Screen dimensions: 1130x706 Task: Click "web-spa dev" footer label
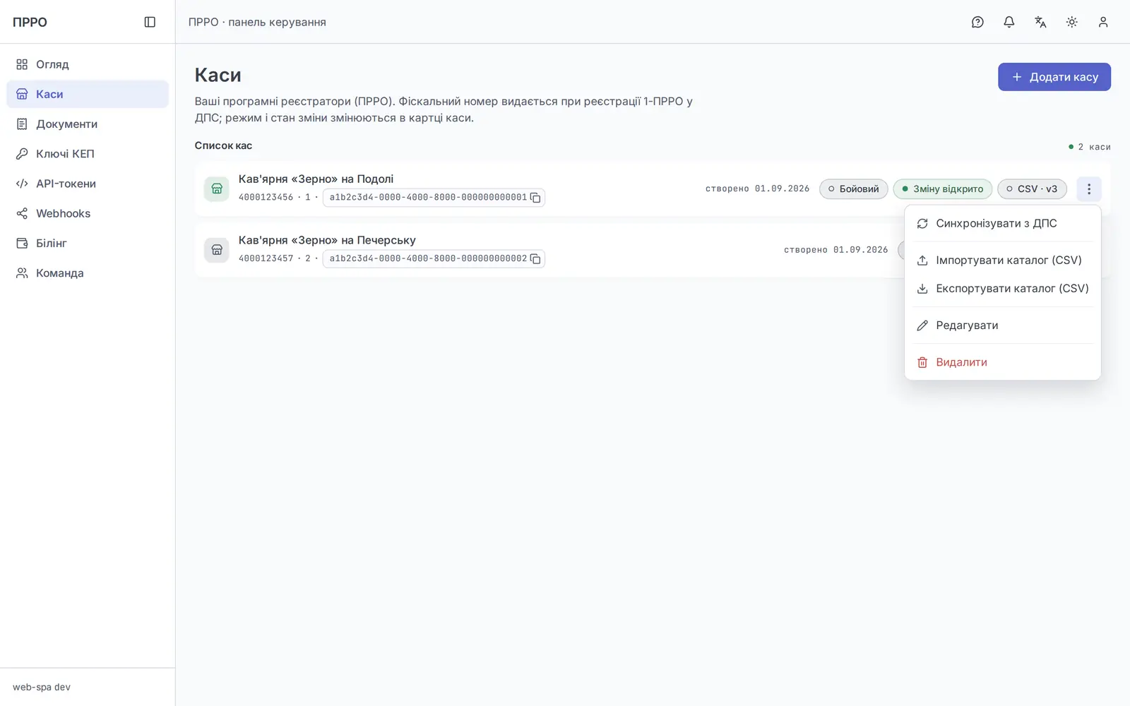(42, 687)
